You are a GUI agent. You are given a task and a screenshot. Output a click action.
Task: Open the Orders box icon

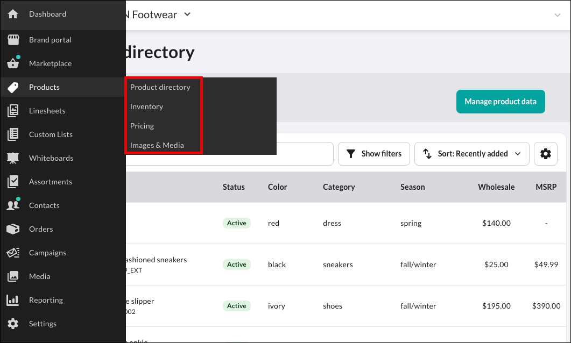pos(13,229)
